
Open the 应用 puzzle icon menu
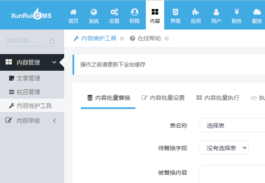pyautogui.click(x=196, y=12)
